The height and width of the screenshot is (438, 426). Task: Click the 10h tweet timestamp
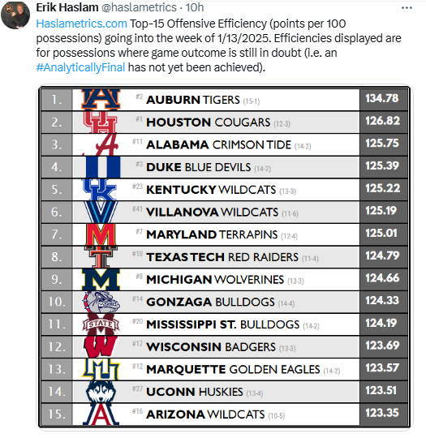pos(195,7)
